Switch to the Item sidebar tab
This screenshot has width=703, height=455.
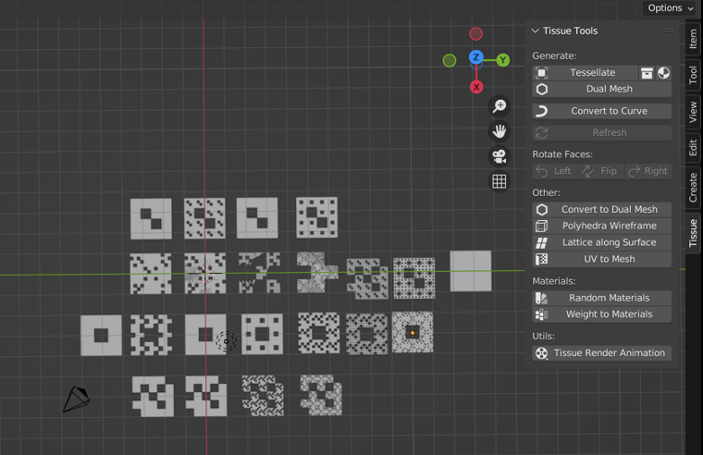pyautogui.click(x=693, y=39)
